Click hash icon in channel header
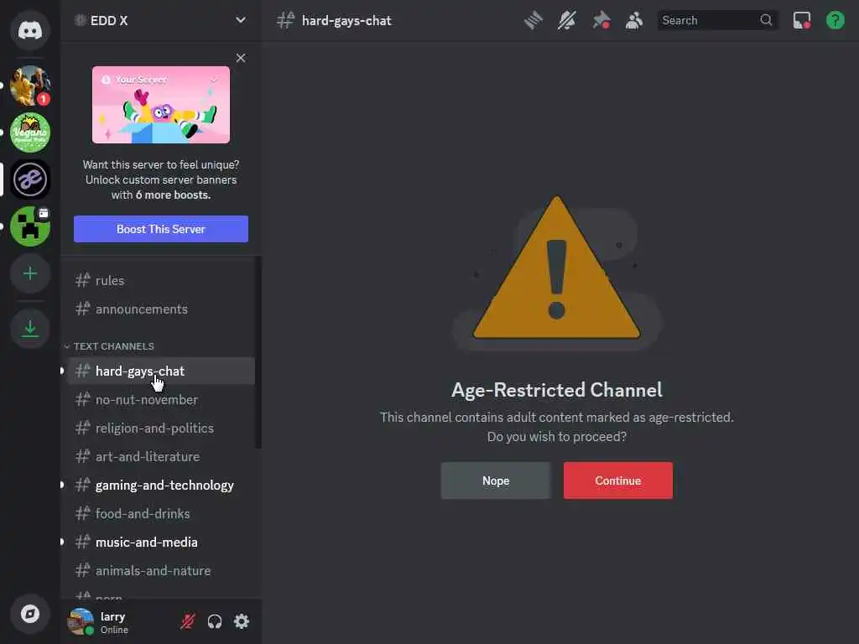Viewport: 859px width, 644px height. click(x=285, y=21)
